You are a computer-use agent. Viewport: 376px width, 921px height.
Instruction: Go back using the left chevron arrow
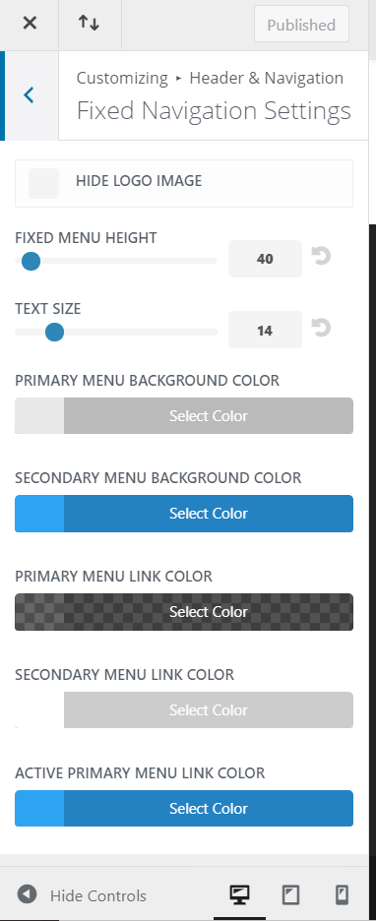point(29,95)
